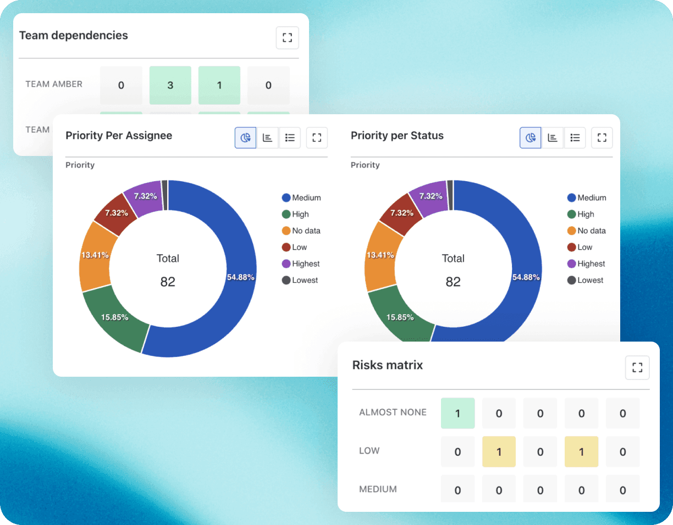Toggle High legend in Priority per Status
This screenshot has width=673, height=525.
point(581,214)
